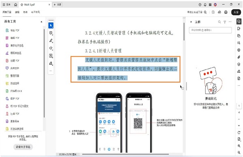
Task: Pick the highlighter pen tool
Action: coord(51,41)
